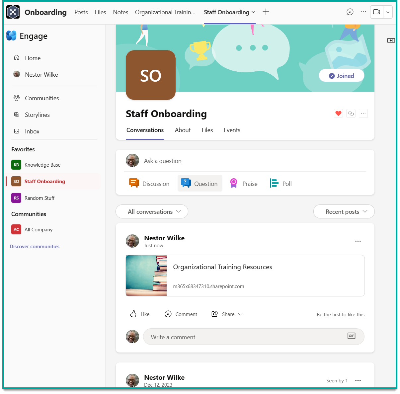Give Praise to a colleague

[x=243, y=183]
